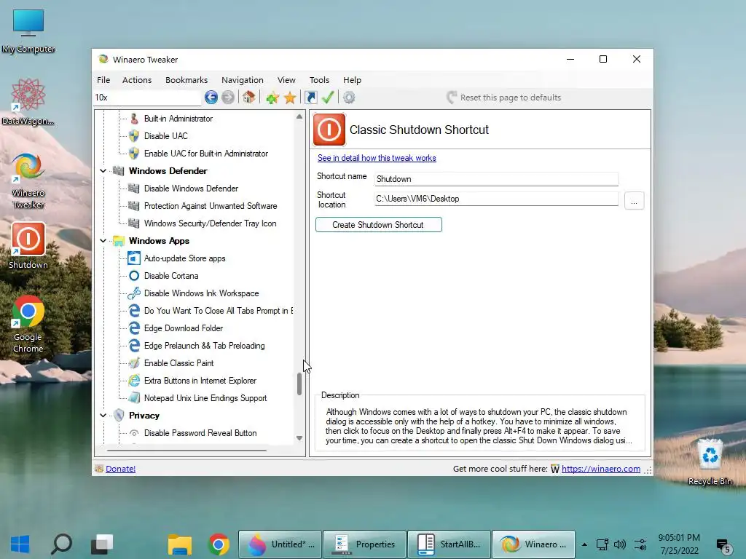Open My Computer desktop icon
The height and width of the screenshot is (559, 746).
[x=28, y=31]
